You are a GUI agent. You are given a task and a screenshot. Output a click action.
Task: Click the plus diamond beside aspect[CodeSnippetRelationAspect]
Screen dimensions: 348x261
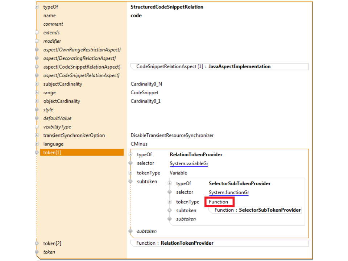[x=37, y=67]
